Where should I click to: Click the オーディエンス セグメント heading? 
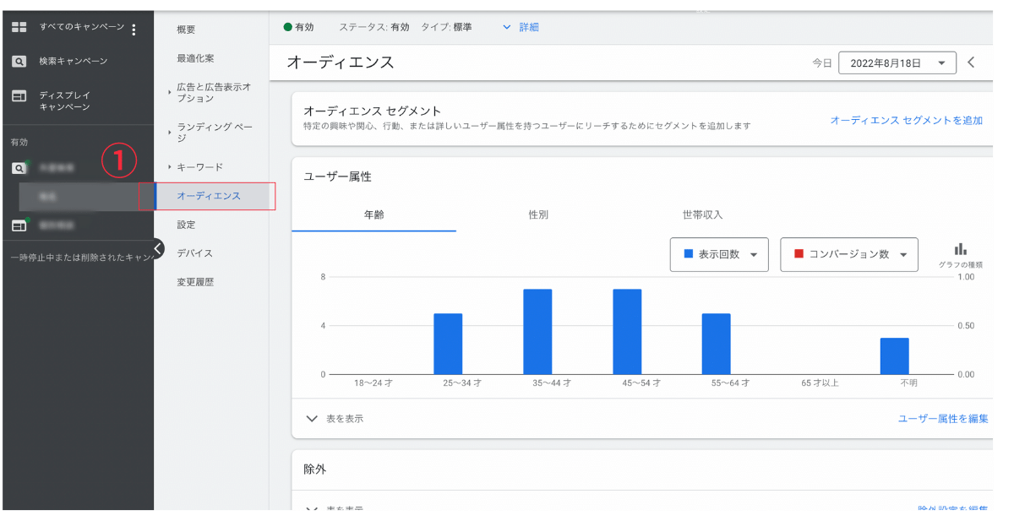[372, 111]
